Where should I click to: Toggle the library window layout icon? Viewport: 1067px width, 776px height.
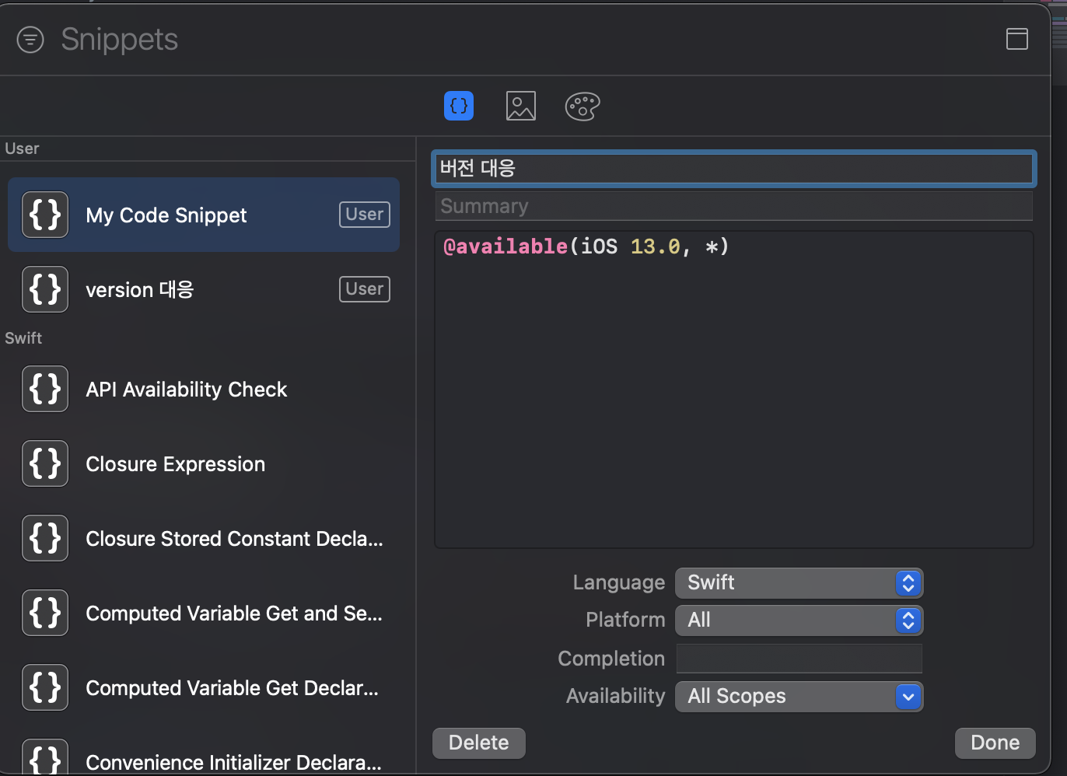1017,39
